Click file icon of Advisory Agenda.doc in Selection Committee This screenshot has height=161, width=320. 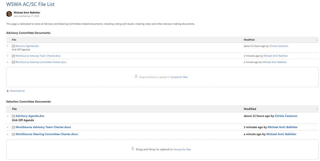pos(13,116)
